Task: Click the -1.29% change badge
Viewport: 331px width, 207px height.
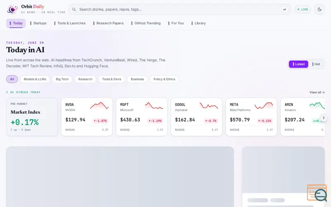Action: [155, 121]
